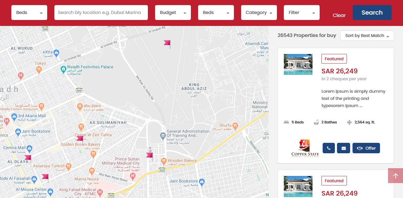
Task: Click the bed icon next to 5 Beds
Action: (x=286, y=122)
